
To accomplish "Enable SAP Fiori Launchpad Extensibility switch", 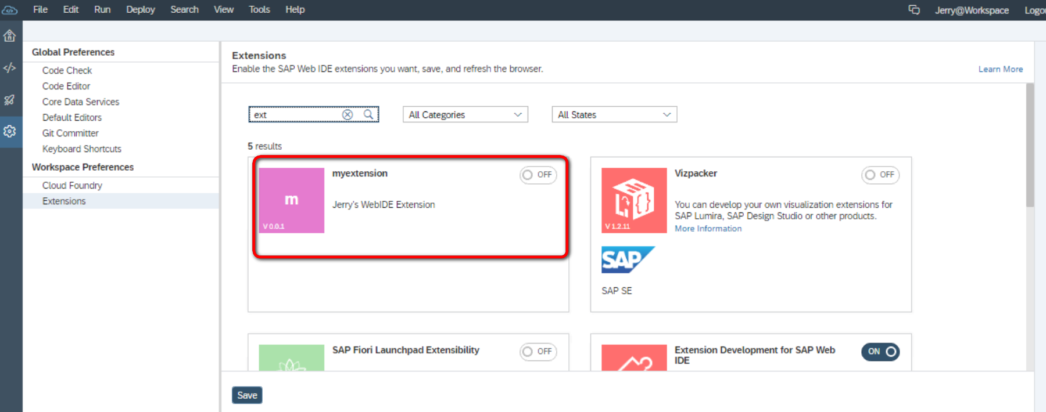I will 538,352.
